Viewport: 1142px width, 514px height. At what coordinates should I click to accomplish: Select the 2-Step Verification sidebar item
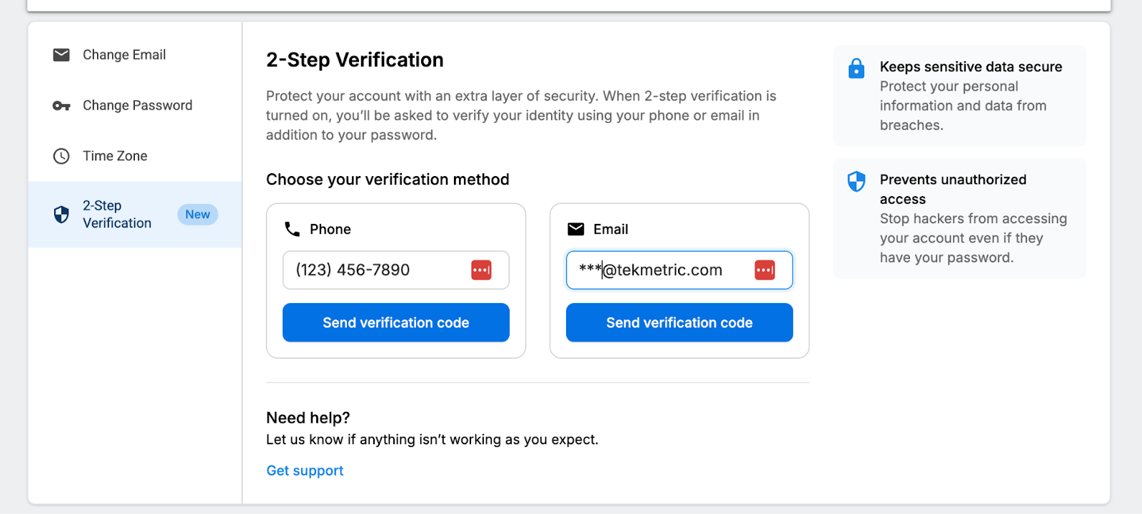point(117,215)
